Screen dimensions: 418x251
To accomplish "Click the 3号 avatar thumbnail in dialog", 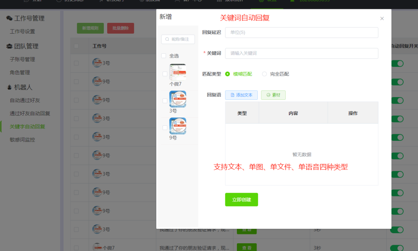I will [x=178, y=99].
